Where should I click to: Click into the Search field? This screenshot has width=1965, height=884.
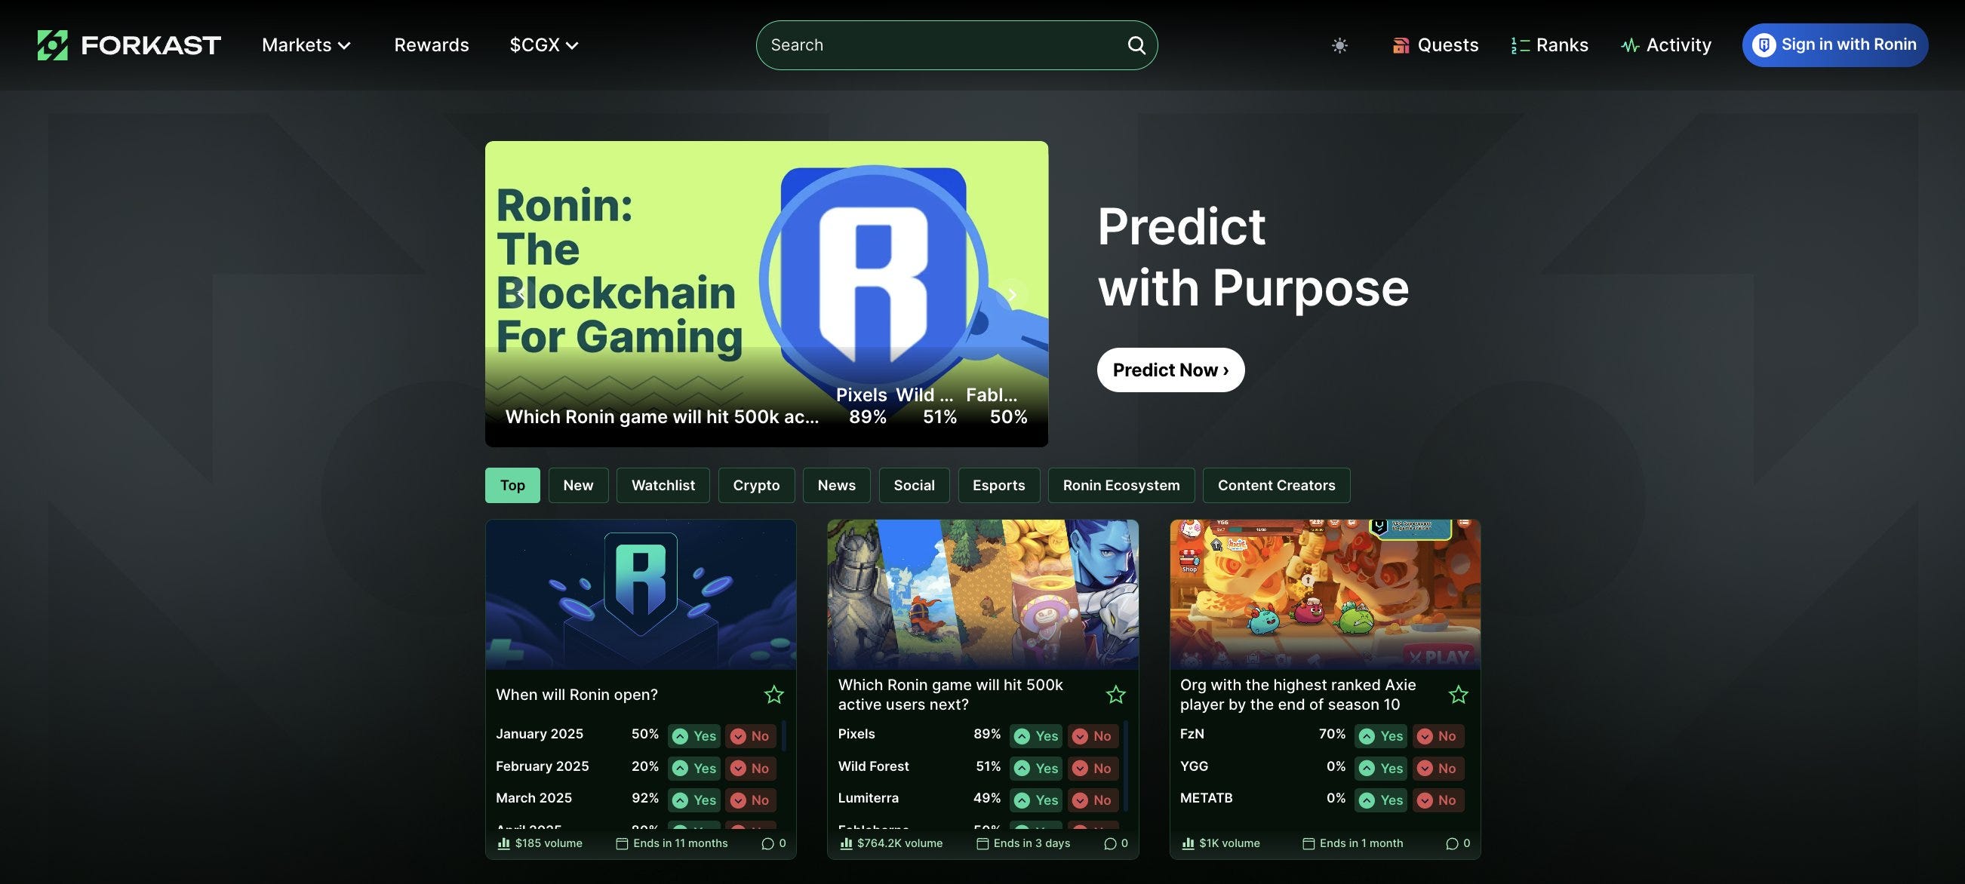click(x=942, y=45)
